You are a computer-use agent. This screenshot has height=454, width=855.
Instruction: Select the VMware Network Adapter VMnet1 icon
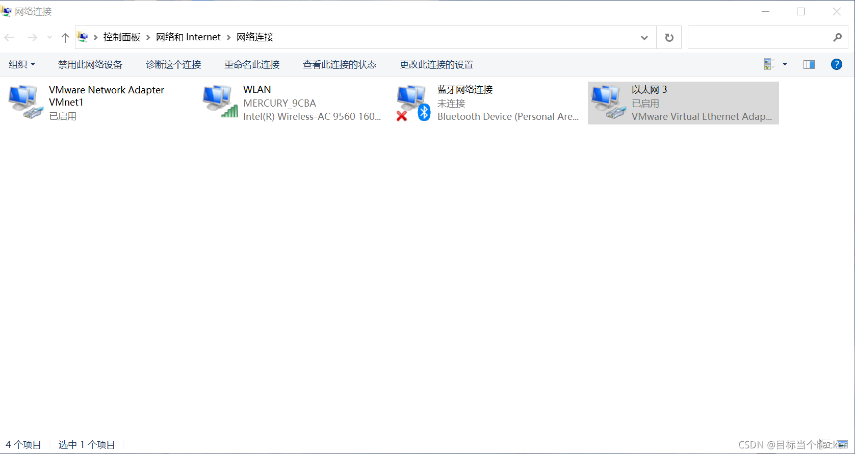coord(25,102)
